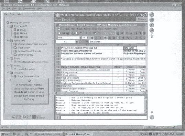Click the Windows Start button
The height and width of the screenshot is (136, 185).
pyautogui.click(x=6, y=134)
